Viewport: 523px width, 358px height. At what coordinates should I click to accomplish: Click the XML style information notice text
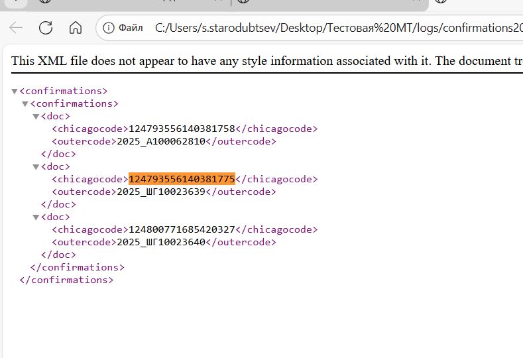[x=267, y=61]
